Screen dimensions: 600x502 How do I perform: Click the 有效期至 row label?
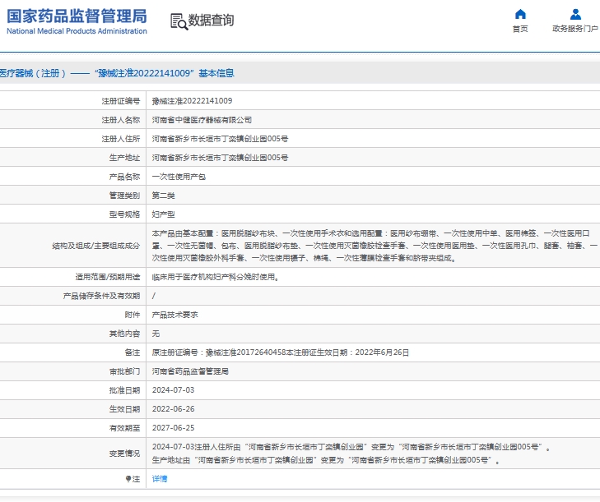click(125, 428)
